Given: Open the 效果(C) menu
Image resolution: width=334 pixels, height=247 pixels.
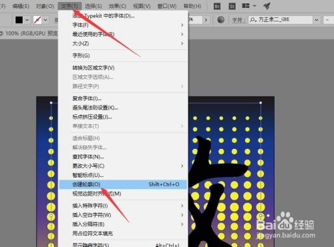Looking at the screenshot, I should point(118,6).
